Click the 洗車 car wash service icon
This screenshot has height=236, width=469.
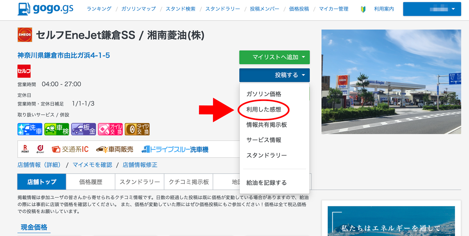pos(30,129)
